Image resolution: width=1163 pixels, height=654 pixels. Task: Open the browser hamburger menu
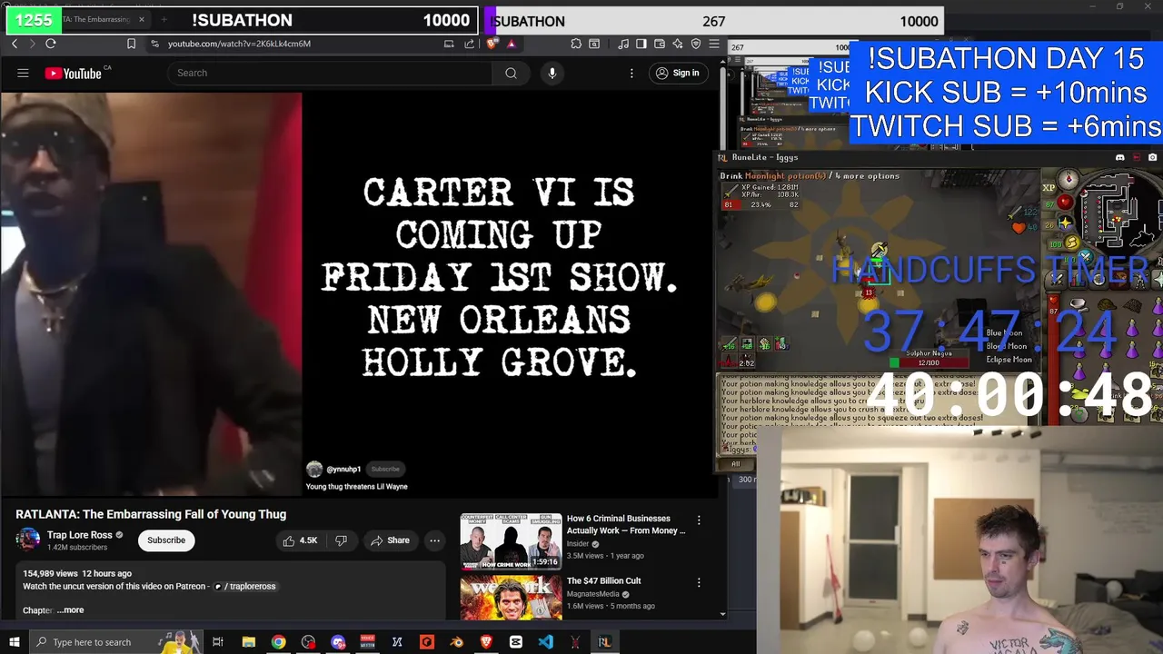coord(714,44)
